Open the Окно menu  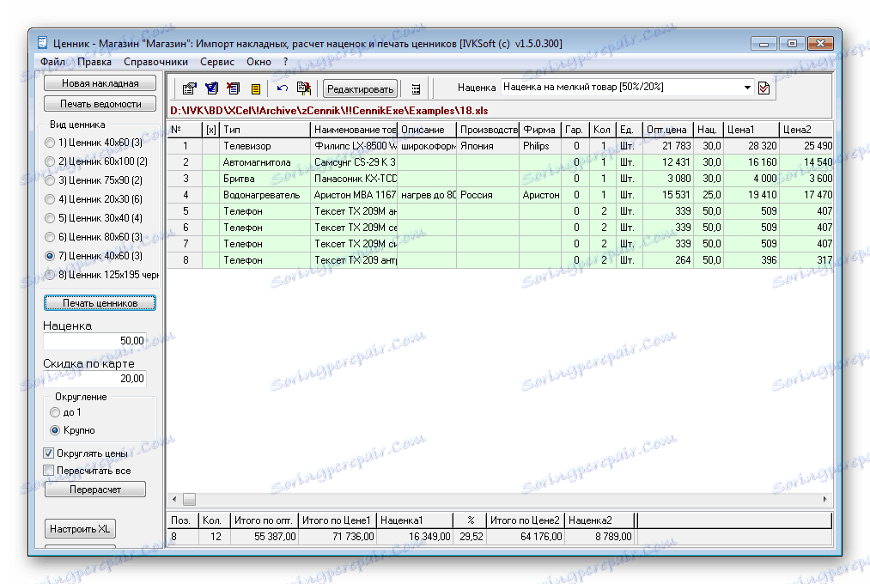click(259, 62)
